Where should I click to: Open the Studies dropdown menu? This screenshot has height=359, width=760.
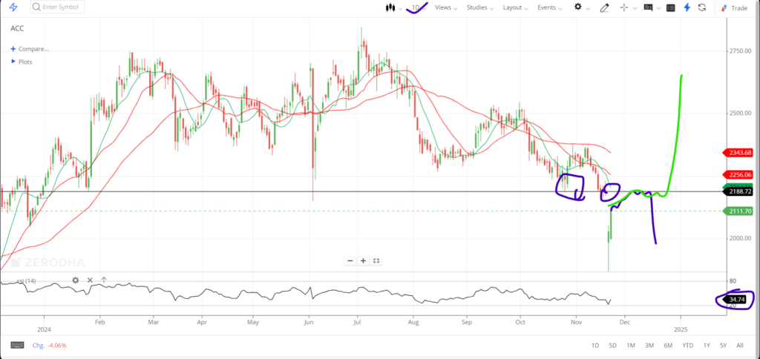click(x=480, y=7)
